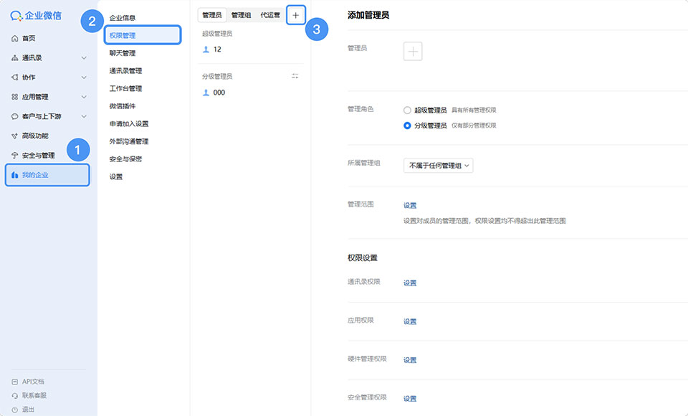Click the plus icon beside the 代运营 tab

pos(295,15)
